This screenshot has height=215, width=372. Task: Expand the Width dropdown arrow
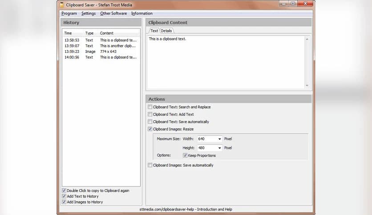click(x=219, y=139)
